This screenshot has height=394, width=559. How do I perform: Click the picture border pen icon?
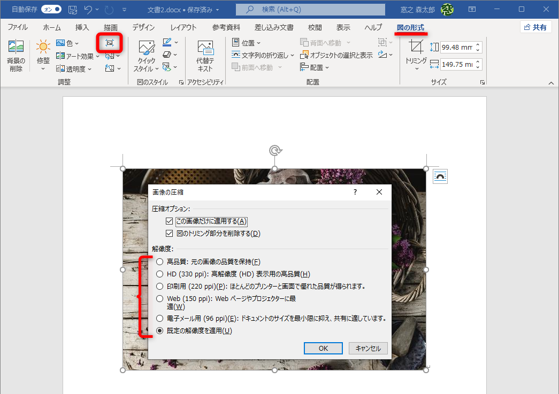(x=167, y=42)
